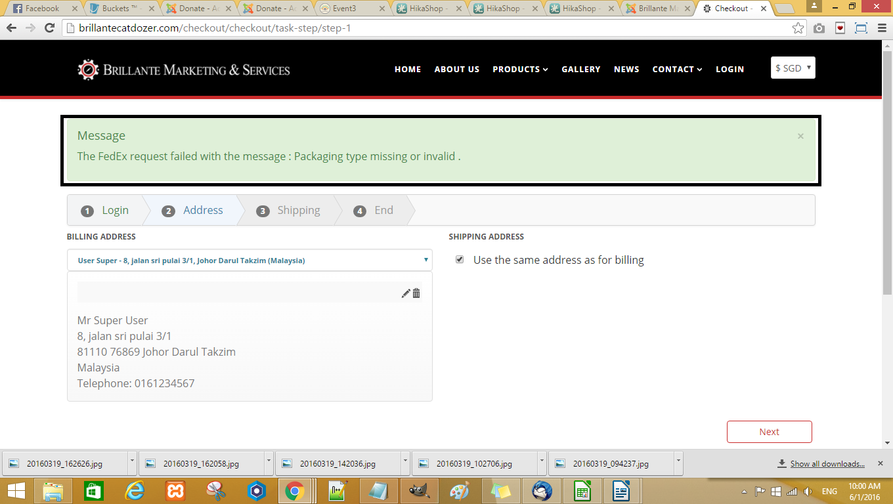Click the volume icon in the system tray
This screenshot has height=504, width=893.
808,492
